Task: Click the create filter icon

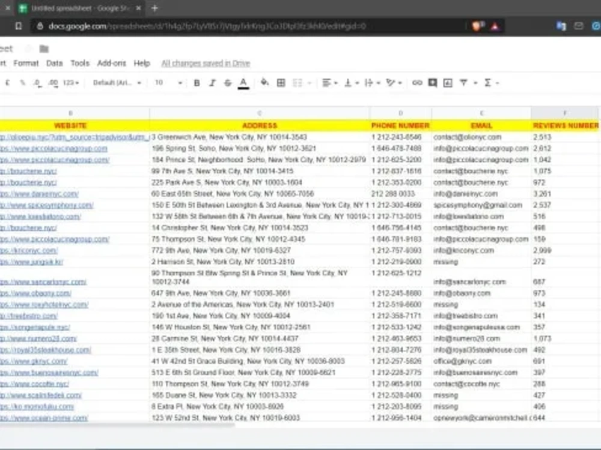Action: (x=463, y=83)
